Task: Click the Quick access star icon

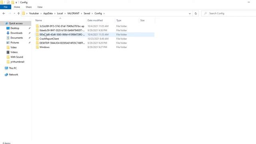Action: 6,23
